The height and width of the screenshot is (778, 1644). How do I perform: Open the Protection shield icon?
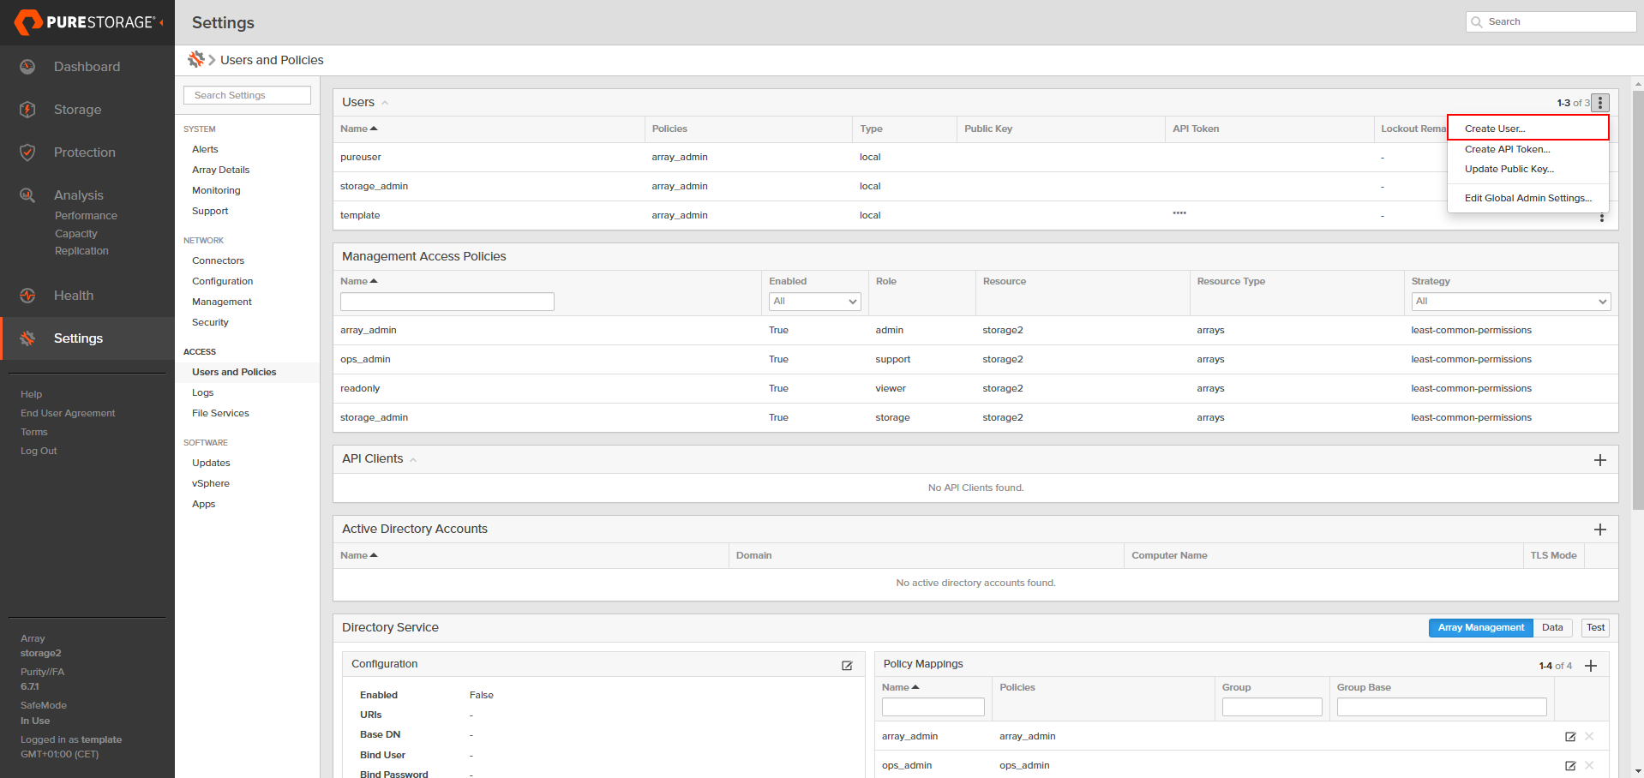(x=27, y=153)
